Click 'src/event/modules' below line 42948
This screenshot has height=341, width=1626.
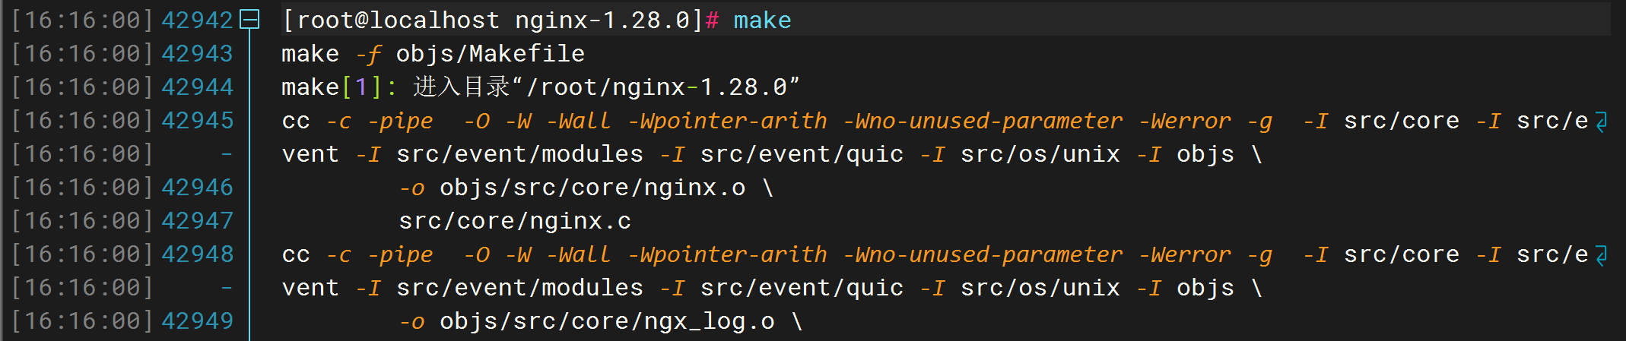(519, 288)
